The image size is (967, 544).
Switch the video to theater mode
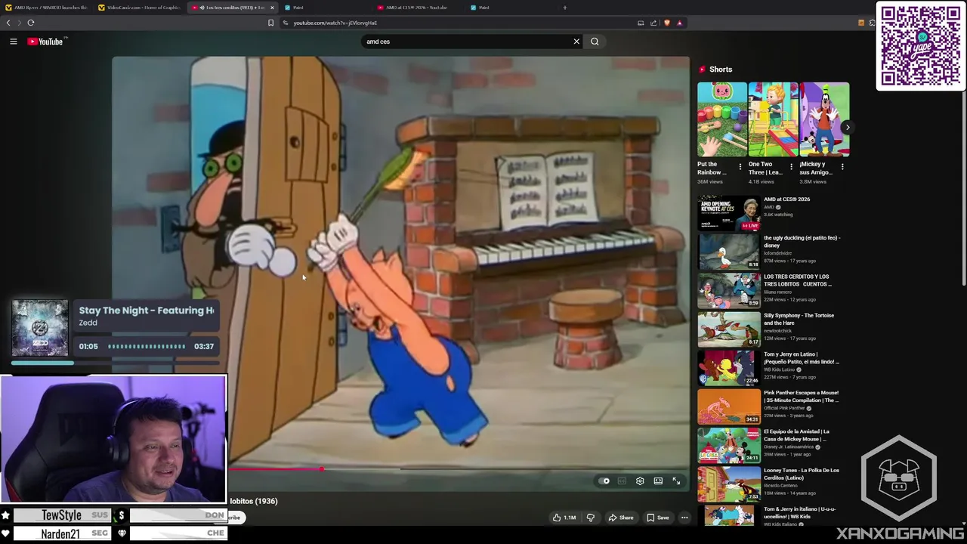click(x=658, y=481)
